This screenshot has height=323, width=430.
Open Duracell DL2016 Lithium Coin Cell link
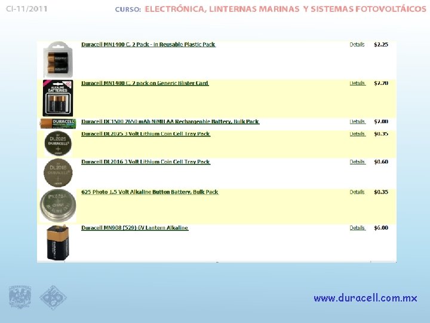[146, 162]
